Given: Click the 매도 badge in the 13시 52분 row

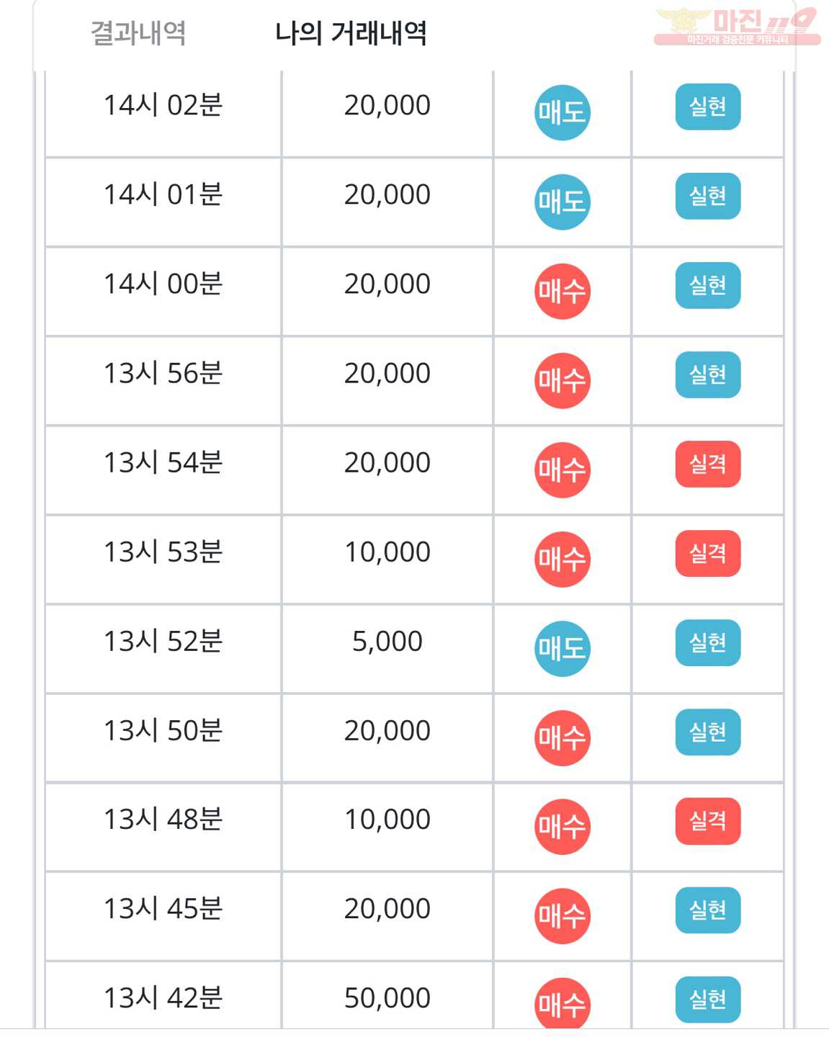Looking at the screenshot, I should coord(563,648).
